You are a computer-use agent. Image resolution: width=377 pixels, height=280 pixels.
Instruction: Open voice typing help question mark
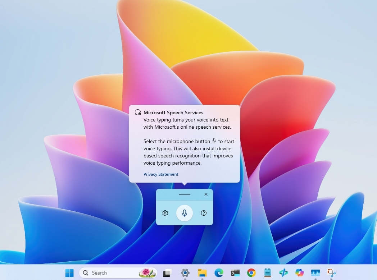(204, 213)
